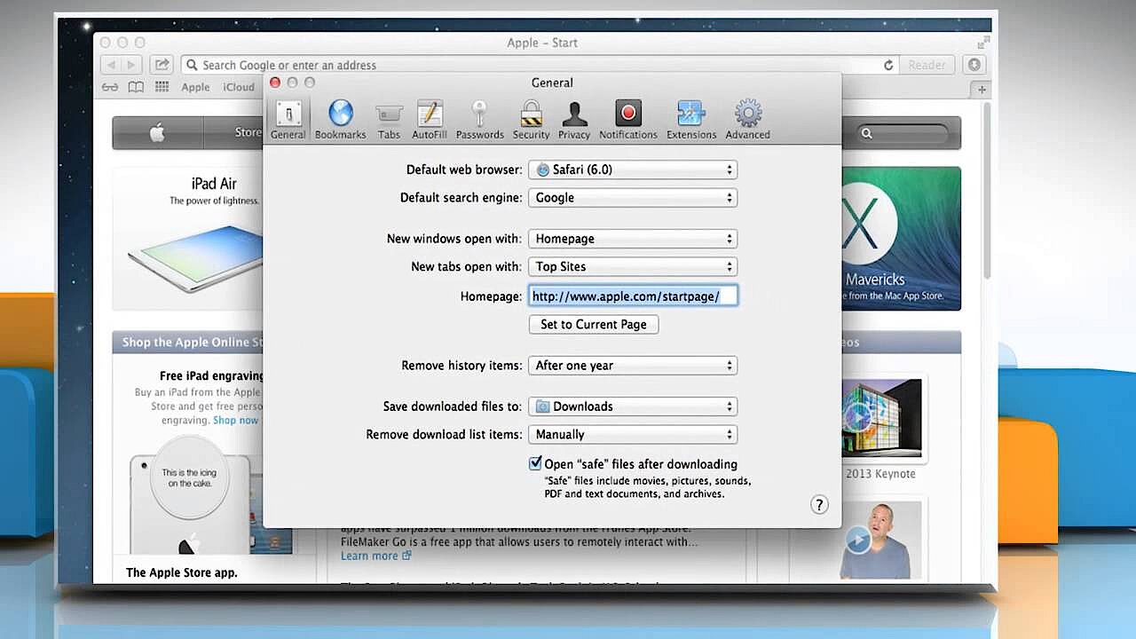Expand the Remove download list items dropdown
1136x639 pixels.
tap(633, 435)
